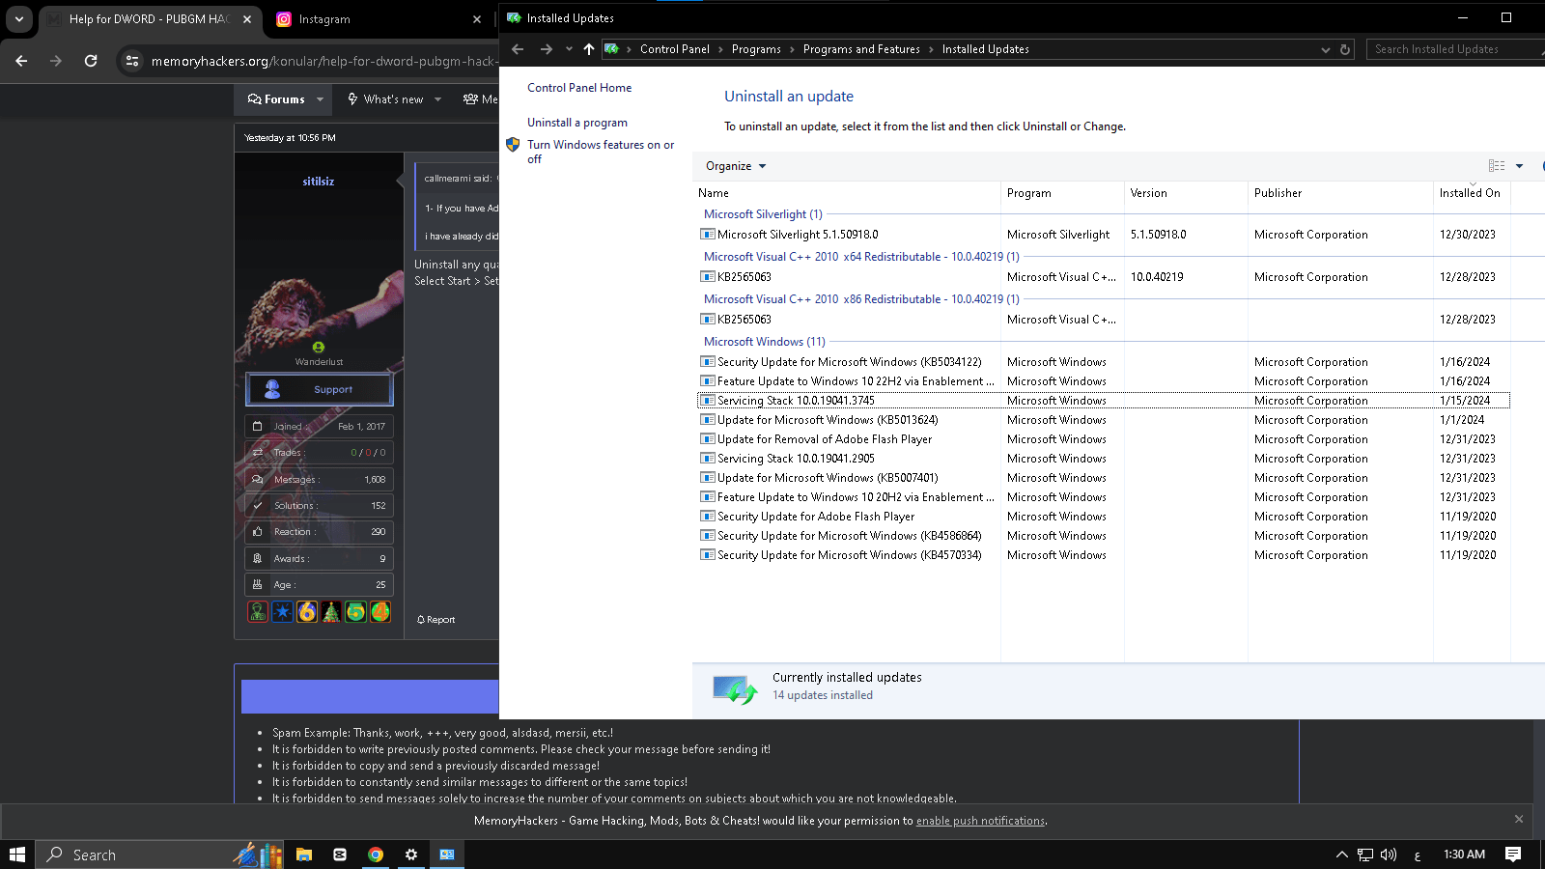This screenshot has height=869, width=1545.
Task: Click Programs and Features breadcrumb
Action: click(861, 49)
